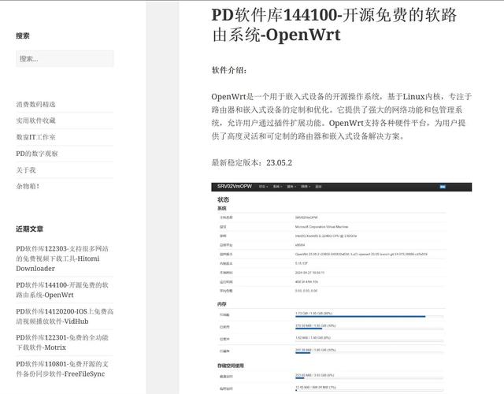Viewport: 504px width, 394px height.
Task: Click the 软件介绍: heading text
Action: click(x=229, y=70)
